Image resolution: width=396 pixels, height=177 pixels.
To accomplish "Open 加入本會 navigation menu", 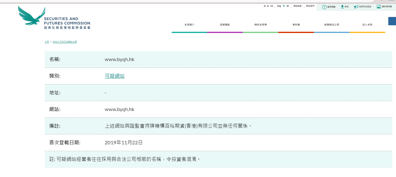I will pos(367,25).
